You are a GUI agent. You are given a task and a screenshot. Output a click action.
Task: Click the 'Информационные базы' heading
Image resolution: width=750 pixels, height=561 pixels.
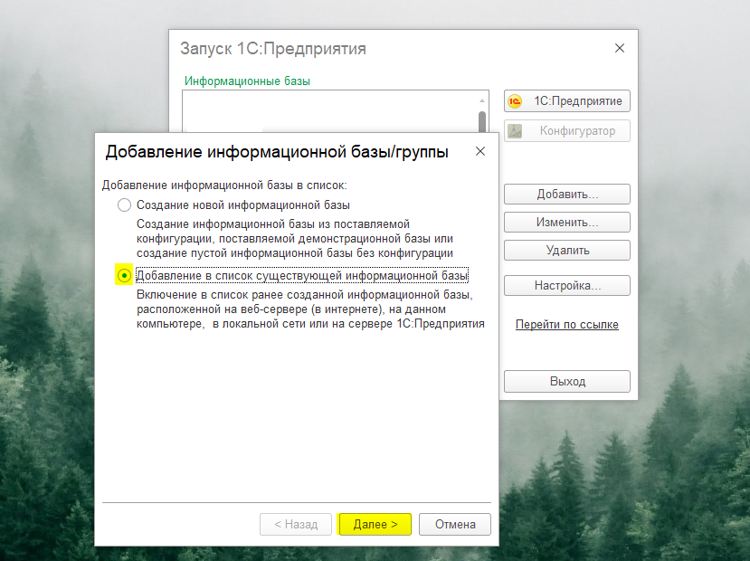click(x=247, y=81)
